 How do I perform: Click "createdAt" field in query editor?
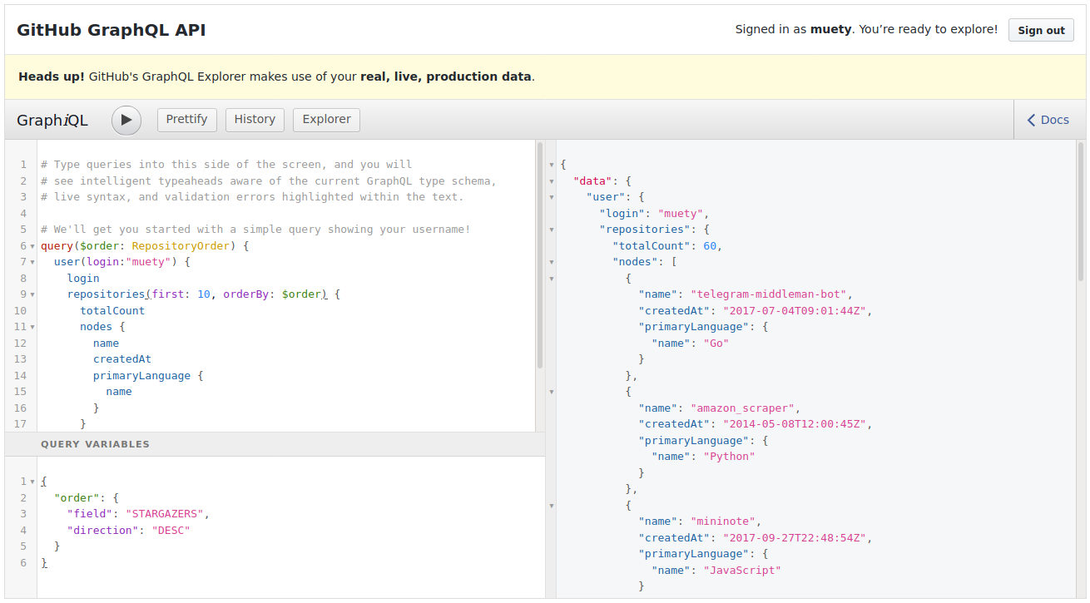point(122,359)
